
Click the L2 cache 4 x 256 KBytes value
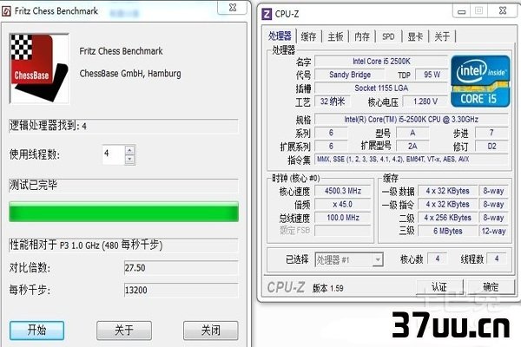tap(447, 218)
